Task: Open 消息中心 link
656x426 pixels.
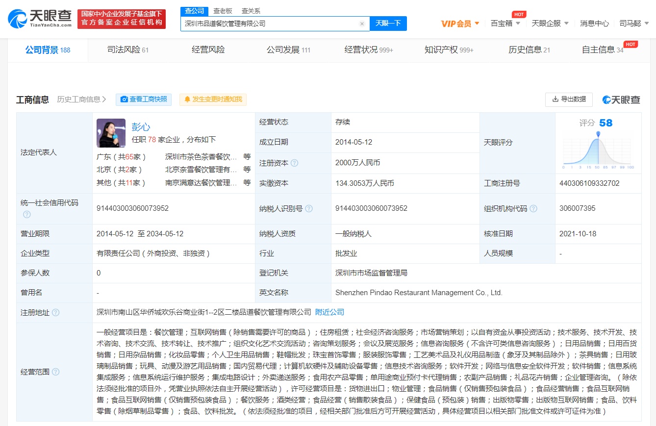Action: [594, 24]
